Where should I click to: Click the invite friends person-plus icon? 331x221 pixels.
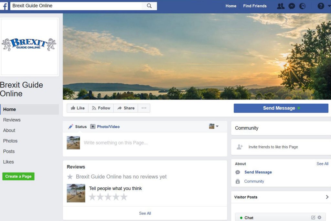[x=240, y=147]
